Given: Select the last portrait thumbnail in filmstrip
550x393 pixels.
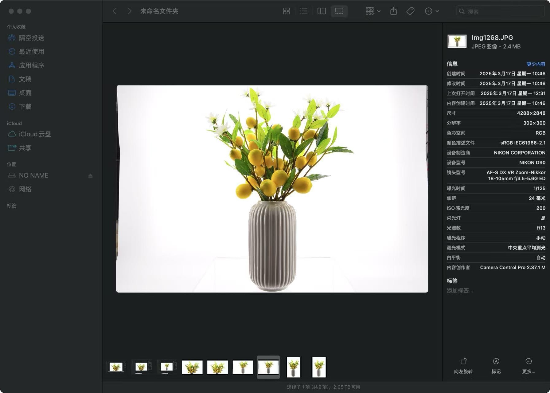Looking at the screenshot, I should pyautogui.click(x=319, y=367).
